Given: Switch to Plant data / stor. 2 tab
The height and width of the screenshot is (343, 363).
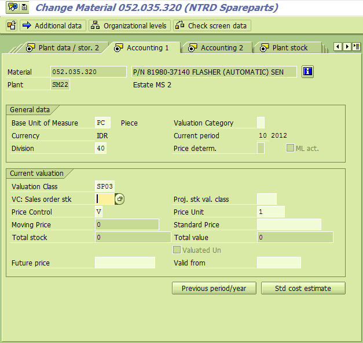Looking at the screenshot, I should 63,47.
